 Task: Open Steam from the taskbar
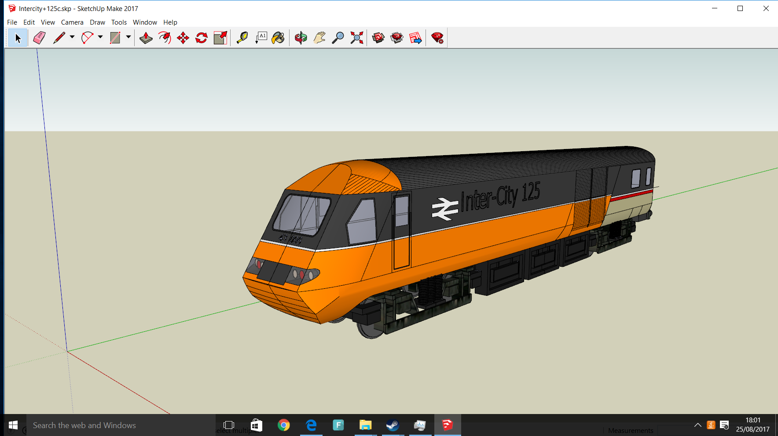(393, 425)
